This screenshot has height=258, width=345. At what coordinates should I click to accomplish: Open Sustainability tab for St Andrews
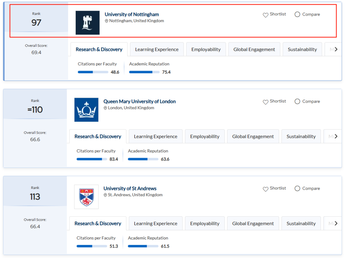301,223
